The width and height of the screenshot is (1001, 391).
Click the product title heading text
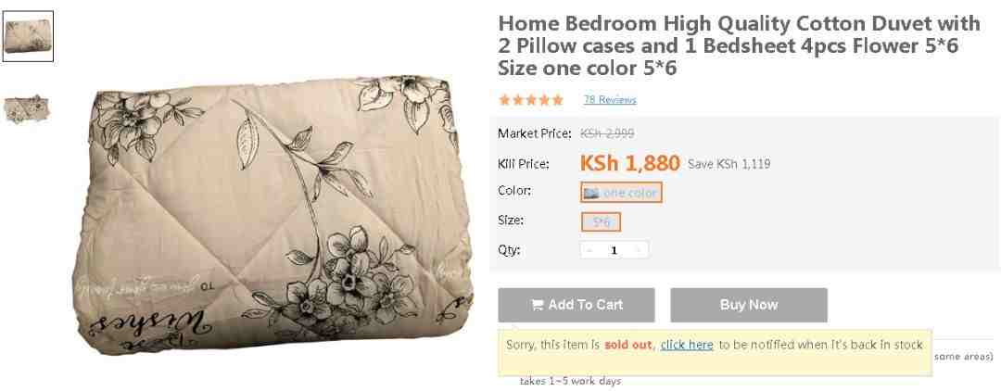(740, 45)
